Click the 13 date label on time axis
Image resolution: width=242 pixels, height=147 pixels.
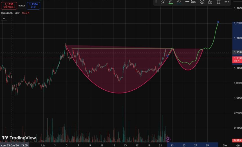pyautogui.click(x=113, y=145)
